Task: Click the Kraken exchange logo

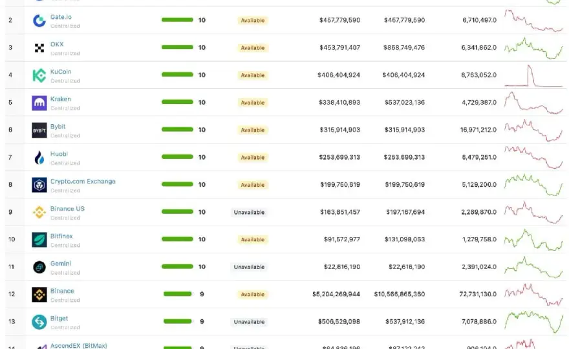Action: point(39,103)
